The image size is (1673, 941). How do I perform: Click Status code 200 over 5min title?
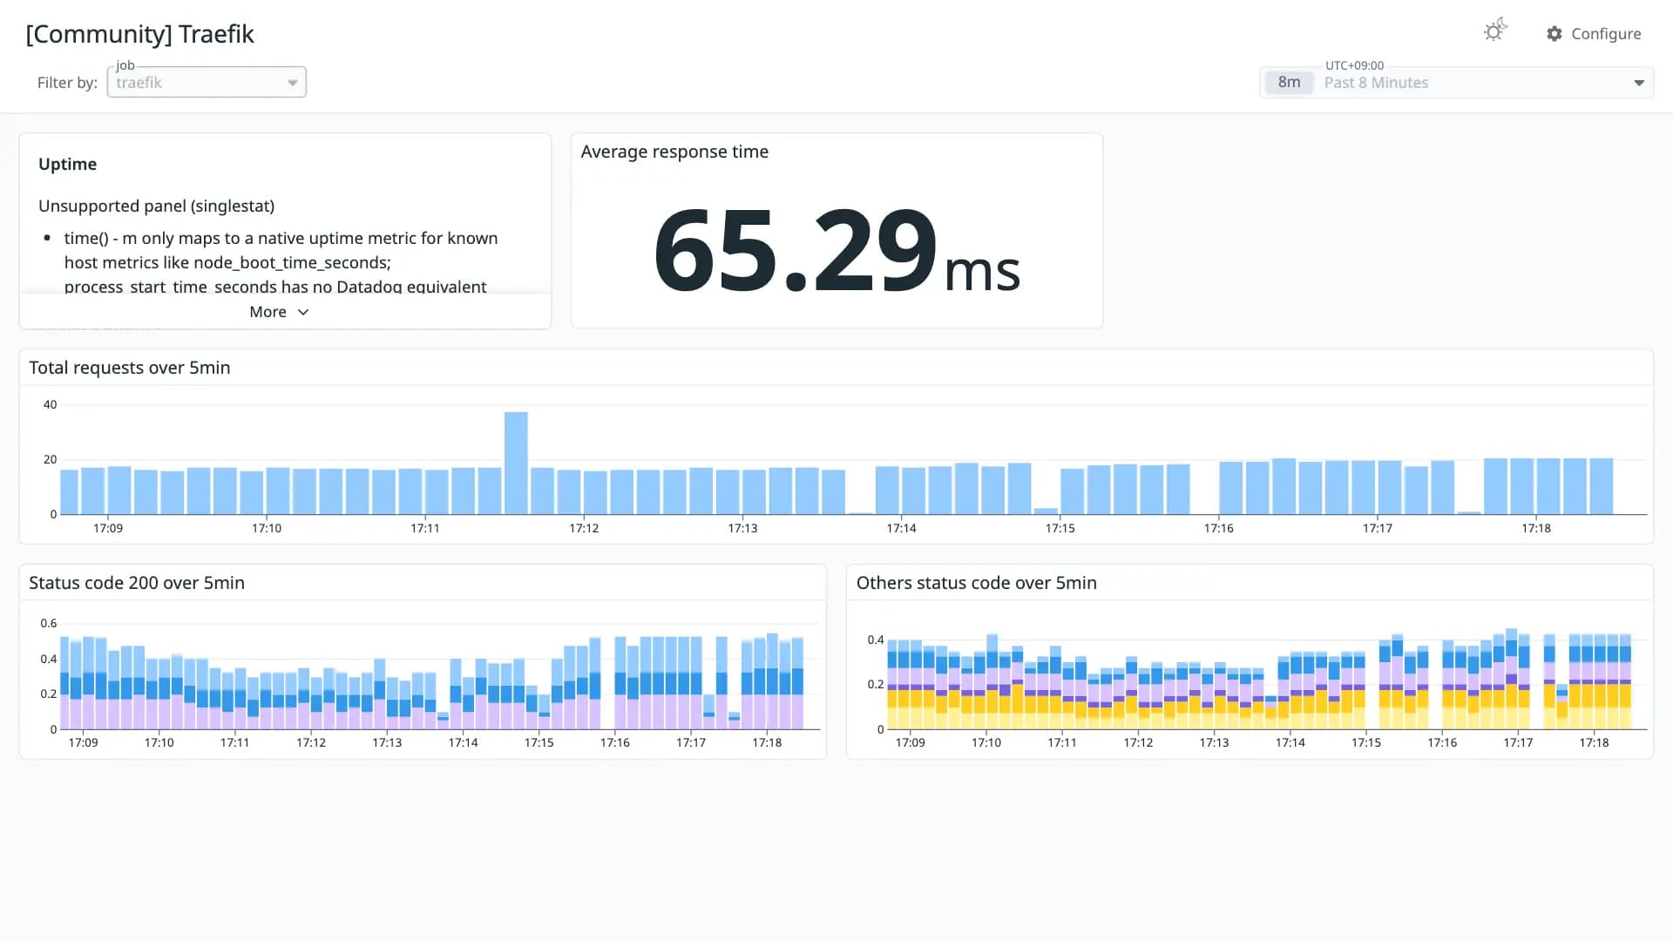(137, 583)
